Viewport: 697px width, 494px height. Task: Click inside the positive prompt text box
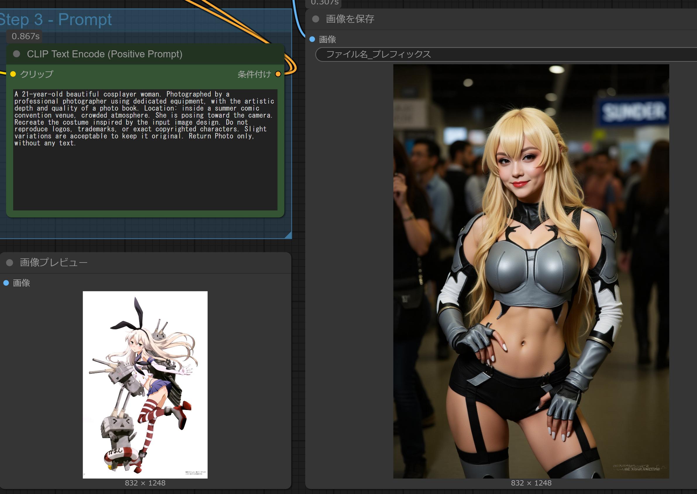coord(145,176)
